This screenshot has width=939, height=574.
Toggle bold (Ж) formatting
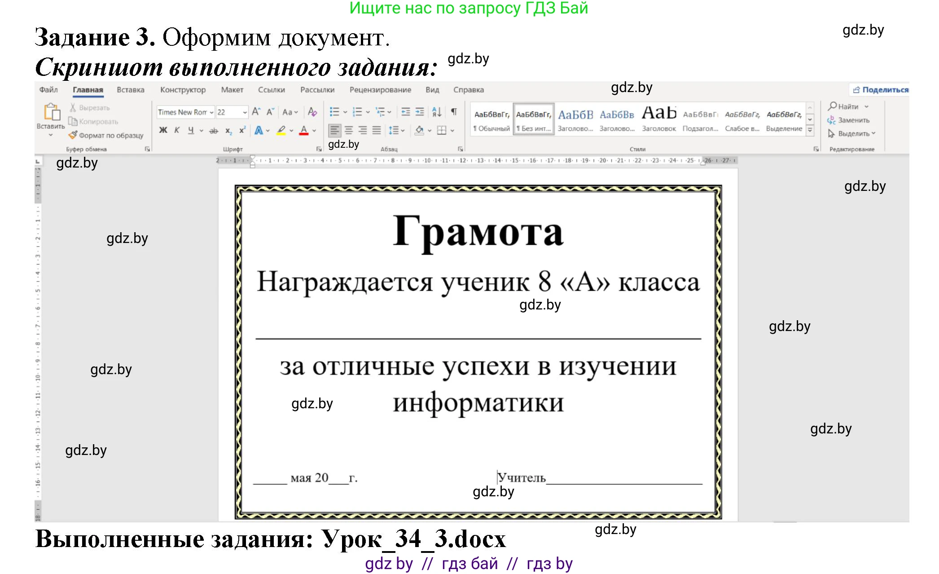click(x=162, y=130)
